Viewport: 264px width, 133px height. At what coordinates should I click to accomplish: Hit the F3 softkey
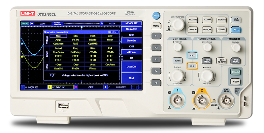(156, 60)
